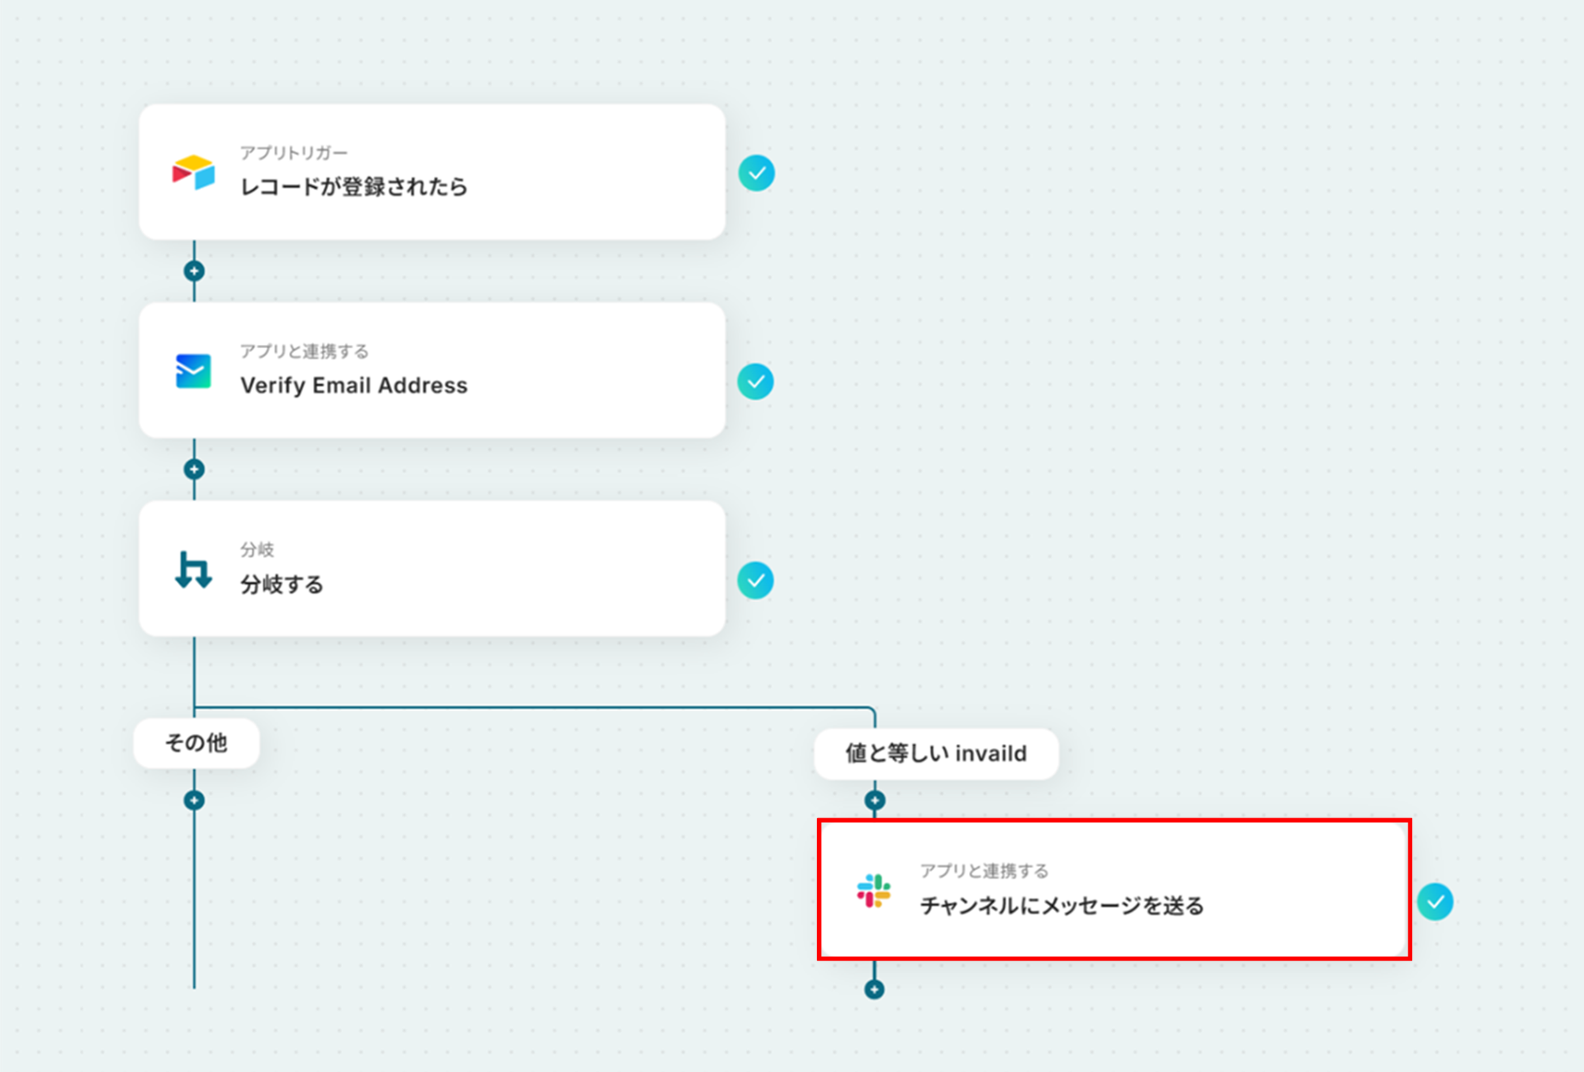1584x1072 pixels.
Task: Add step below the Slack message card
Action: (x=875, y=989)
